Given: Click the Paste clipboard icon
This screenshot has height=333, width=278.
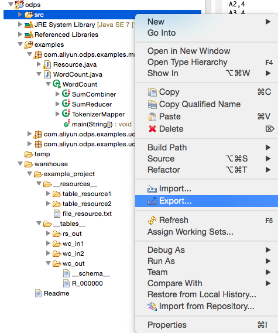Looking at the screenshot, I should (152, 116).
